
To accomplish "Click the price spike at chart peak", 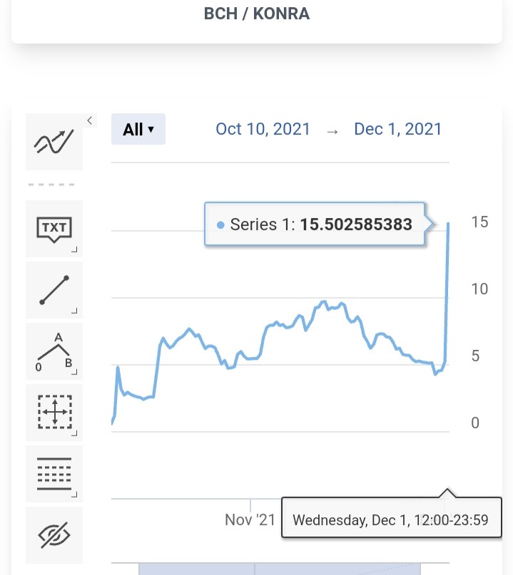I will point(448,223).
